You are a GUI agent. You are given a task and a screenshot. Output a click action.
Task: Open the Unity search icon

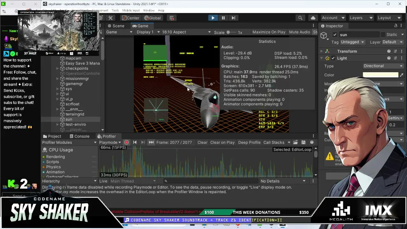[x=300, y=18]
